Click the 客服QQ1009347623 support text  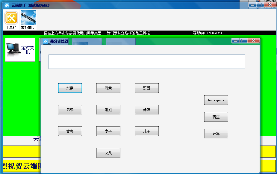pos(207,33)
